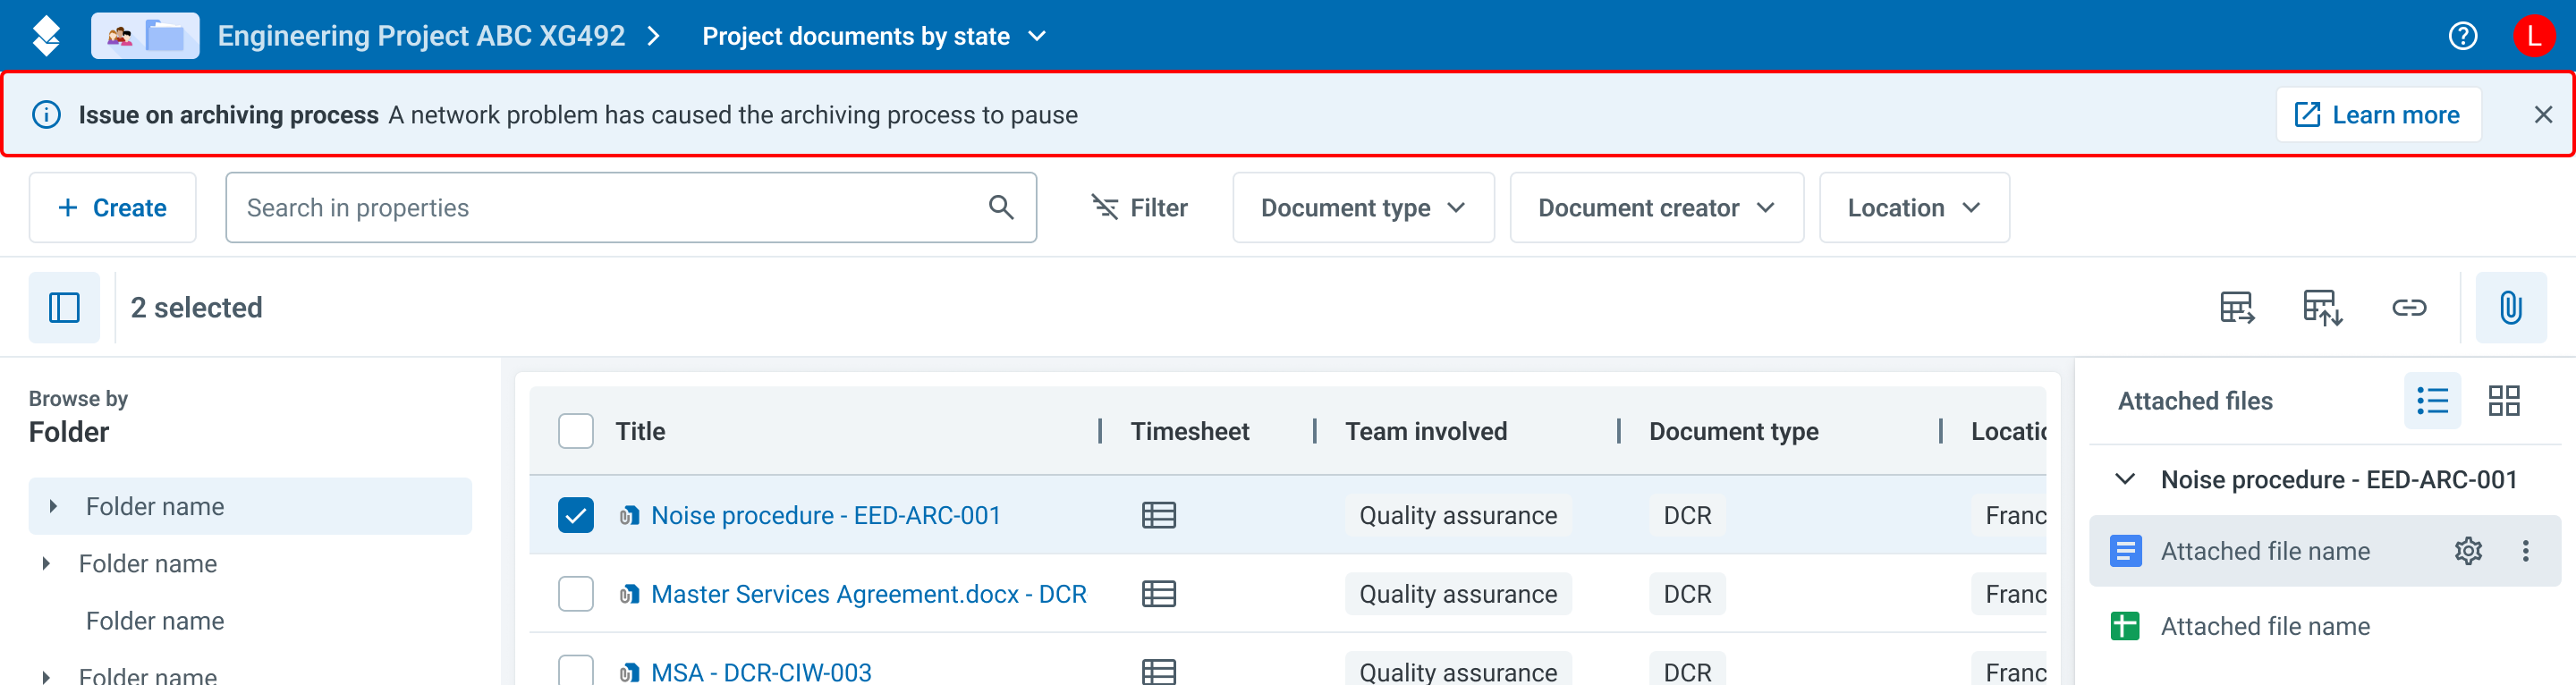The width and height of the screenshot is (2576, 685).
Task: Click the info icon in archiving banner
Action: click(x=46, y=115)
